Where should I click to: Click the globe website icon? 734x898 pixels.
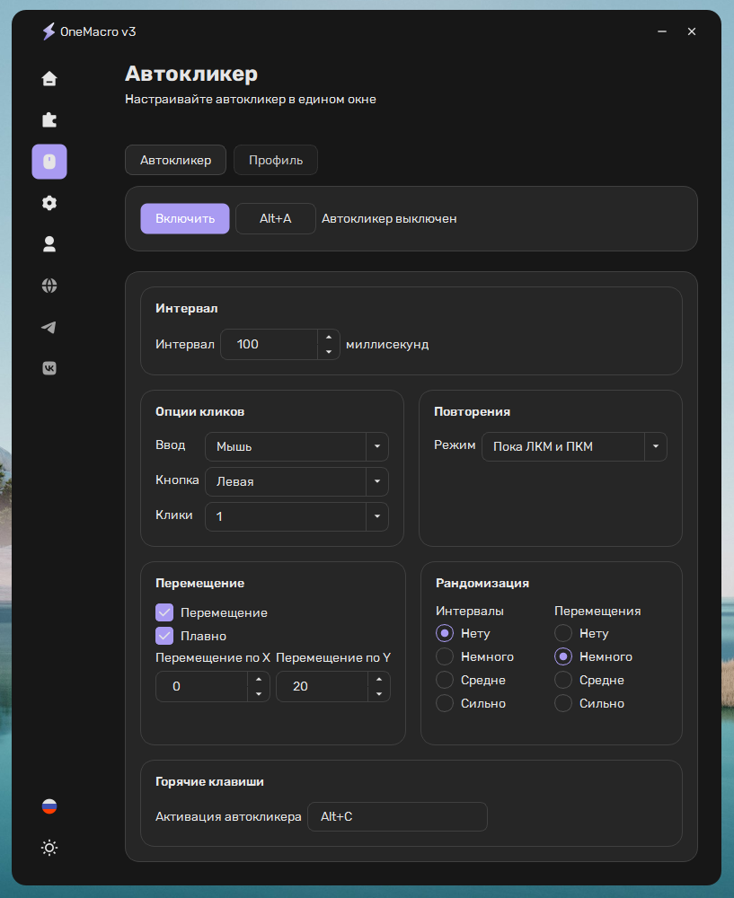point(49,286)
